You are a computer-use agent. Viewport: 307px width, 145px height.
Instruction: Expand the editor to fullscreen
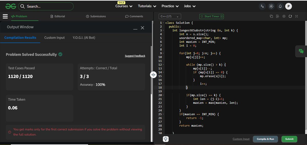tap(297, 16)
